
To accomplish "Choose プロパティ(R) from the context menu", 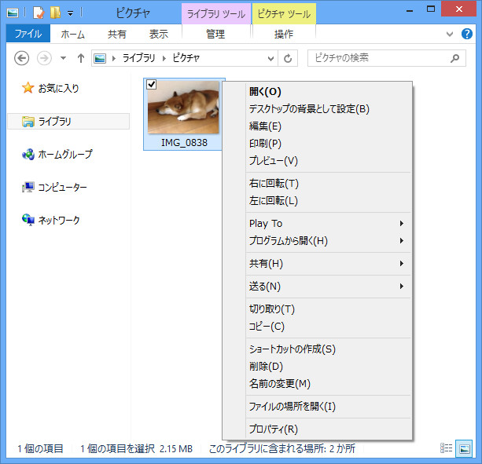I will 317,429.
